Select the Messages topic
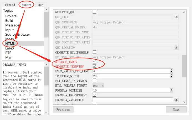Screen dimensions: 192x120 (x=13, y=25)
